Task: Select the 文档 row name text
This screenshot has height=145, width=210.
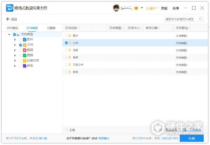Action: [x=75, y=43]
